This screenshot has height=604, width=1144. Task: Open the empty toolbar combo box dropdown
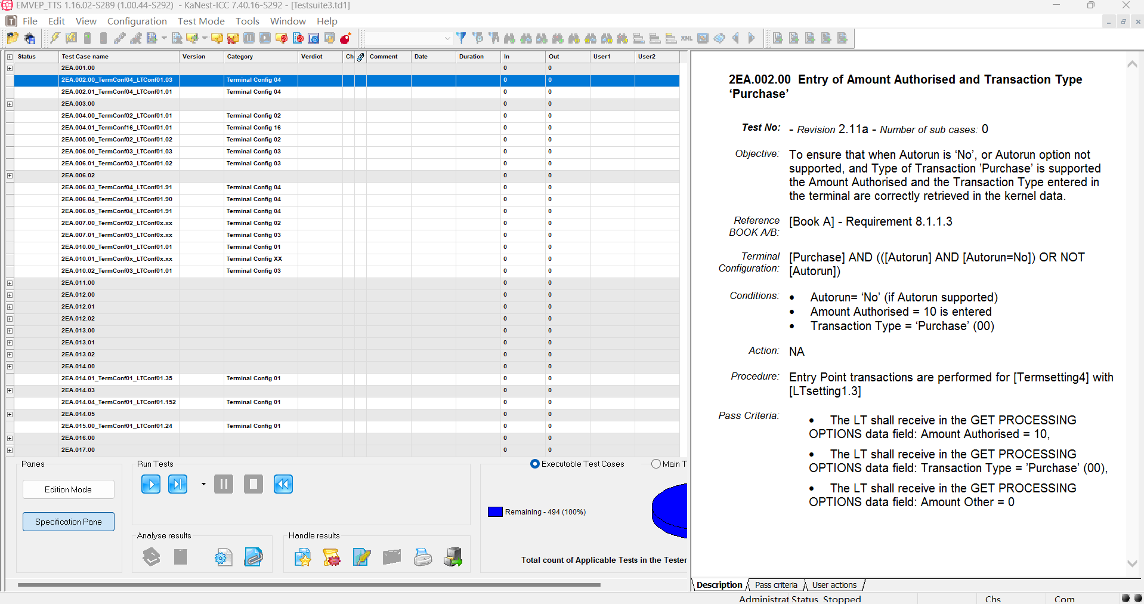point(447,38)
